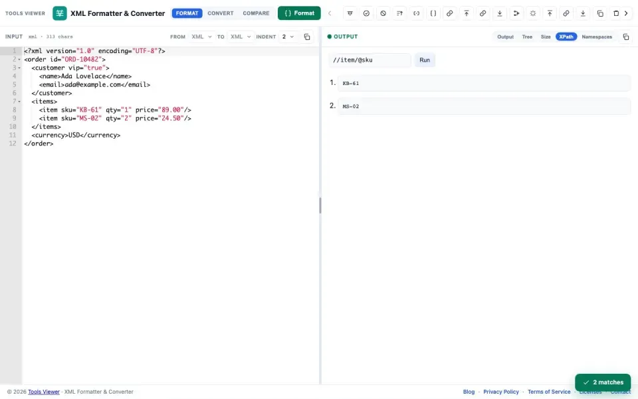Click the branch/merge toolbar icon
638x399 pixels.
[x=516, y=13]
